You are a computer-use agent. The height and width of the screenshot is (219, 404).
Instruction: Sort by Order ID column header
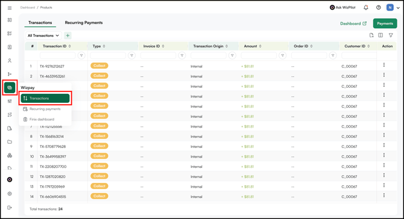(x=303, y=46)
